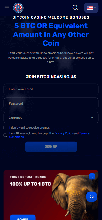
Task: Tick the 18 years old agreement checkbox
Action: 5,135
